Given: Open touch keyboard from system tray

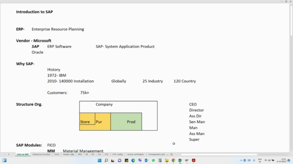Looking at the screenshot, I should point(249,160).
